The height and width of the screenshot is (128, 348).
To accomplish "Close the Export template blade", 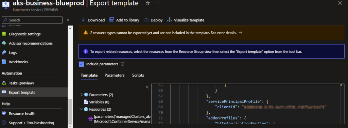I will 340,3.
